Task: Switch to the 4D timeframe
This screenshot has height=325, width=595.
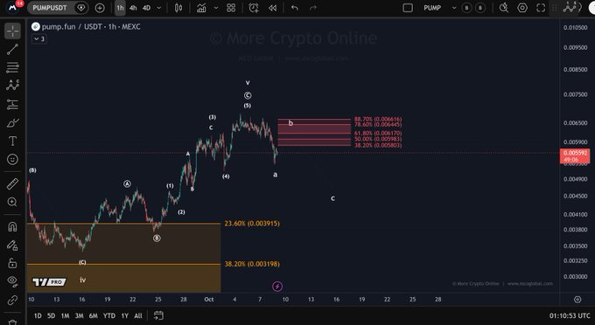Action: point(146,8)
